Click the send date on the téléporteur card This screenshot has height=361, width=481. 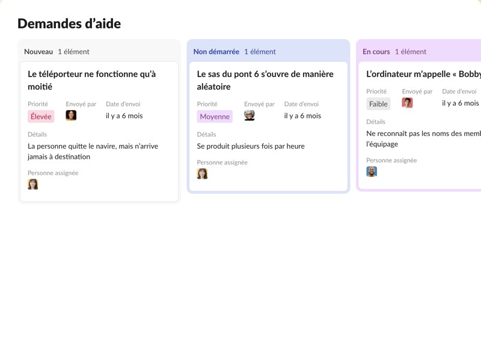pyautogui.click(x=124, y=116)
